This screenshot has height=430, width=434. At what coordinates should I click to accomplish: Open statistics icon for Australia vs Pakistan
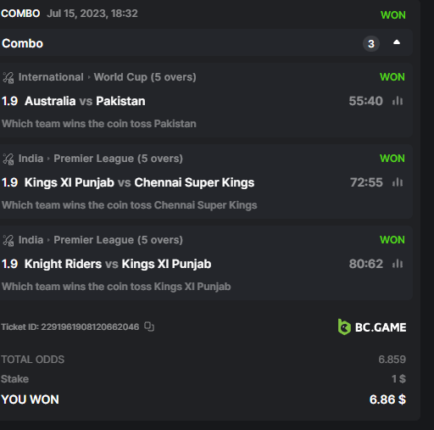(398, 101)
